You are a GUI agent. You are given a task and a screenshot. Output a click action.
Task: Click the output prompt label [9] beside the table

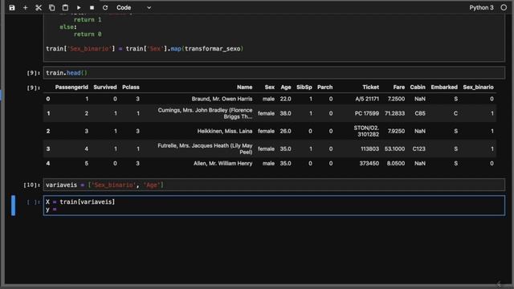[34, 88]
